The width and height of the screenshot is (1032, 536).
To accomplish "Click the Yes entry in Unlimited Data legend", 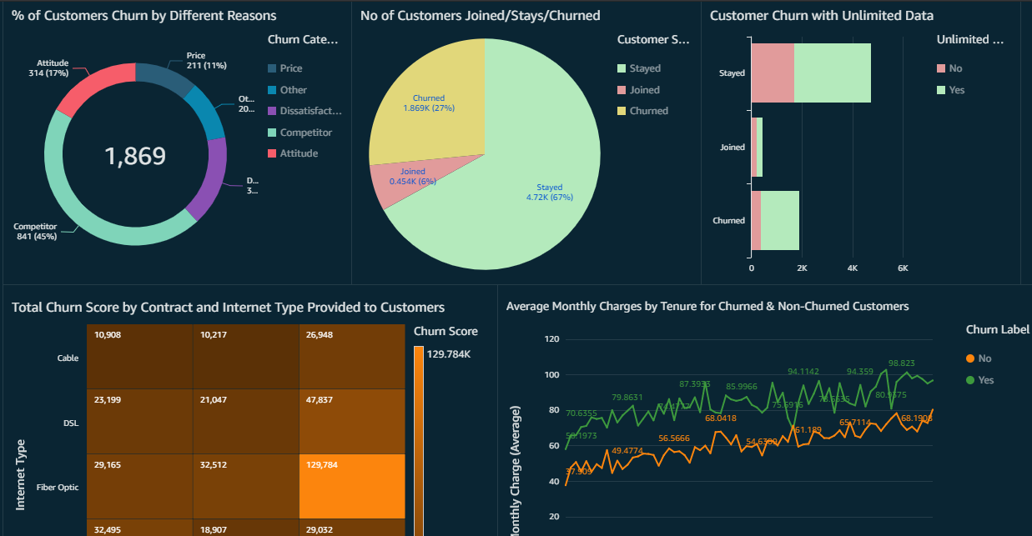I will (x=951, y=90).
